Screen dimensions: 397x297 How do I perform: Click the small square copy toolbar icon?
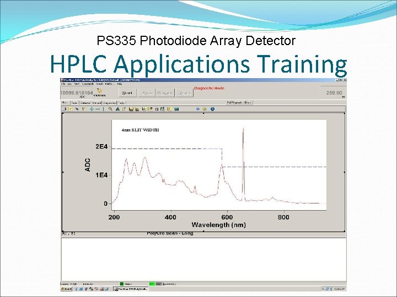click(x=157, y=109)
